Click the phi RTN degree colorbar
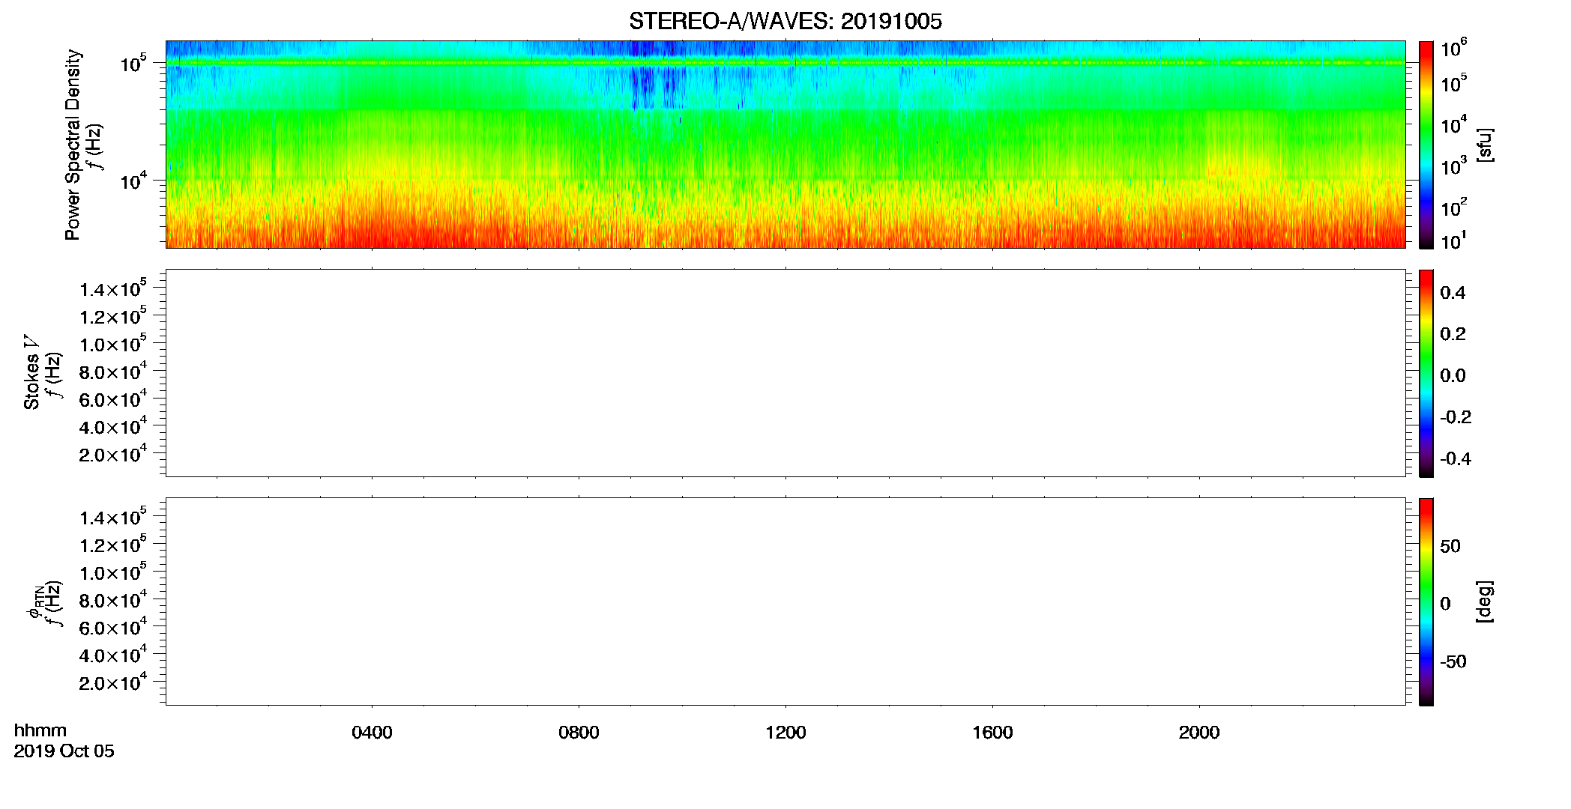 click(1426, 602)
